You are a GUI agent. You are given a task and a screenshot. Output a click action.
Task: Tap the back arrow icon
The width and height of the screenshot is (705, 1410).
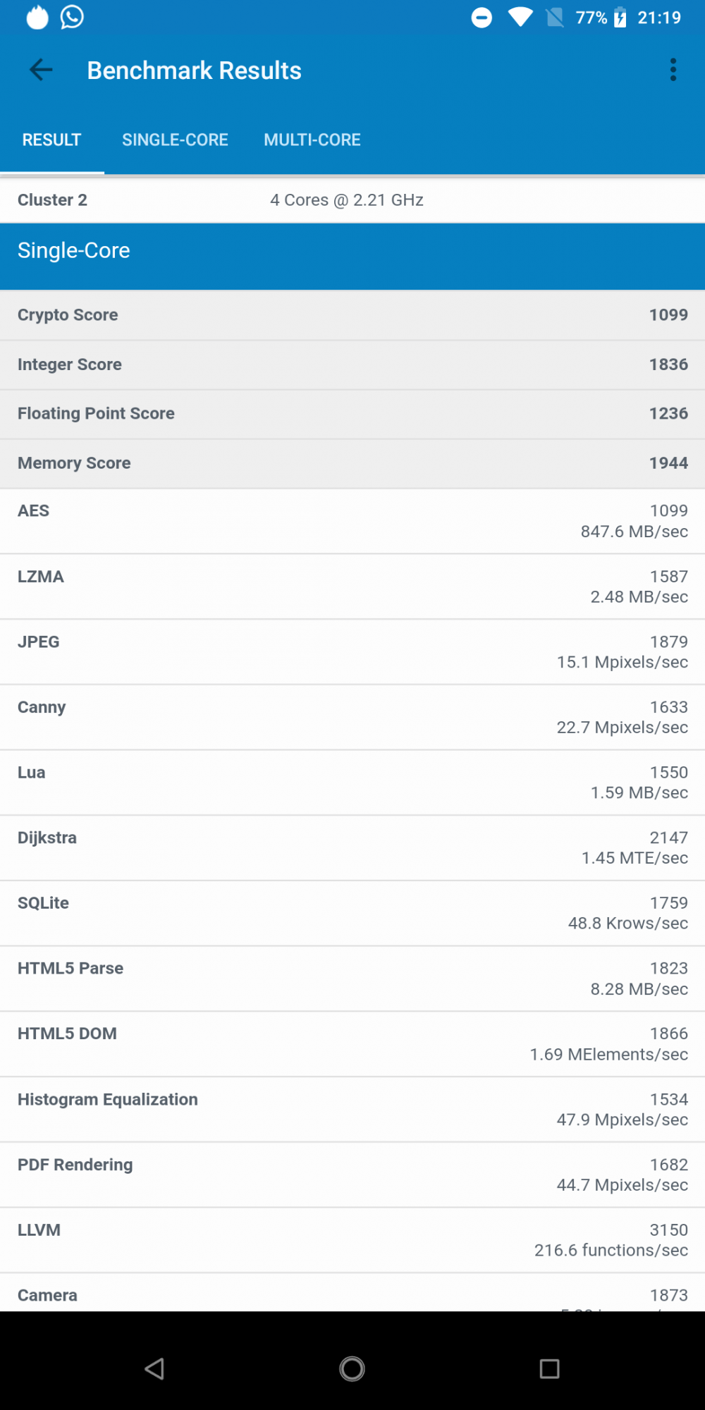[x=41, y=70]
